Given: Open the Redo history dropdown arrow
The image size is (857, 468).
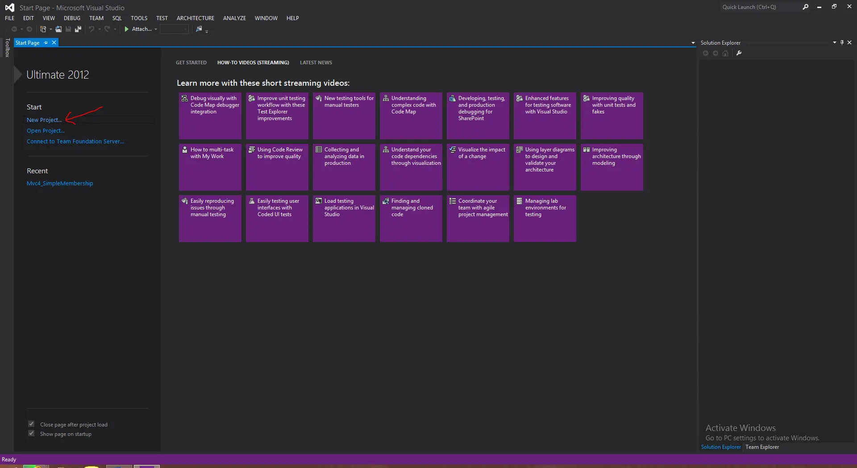Looking at the screenshot, I should pos(115,29).
